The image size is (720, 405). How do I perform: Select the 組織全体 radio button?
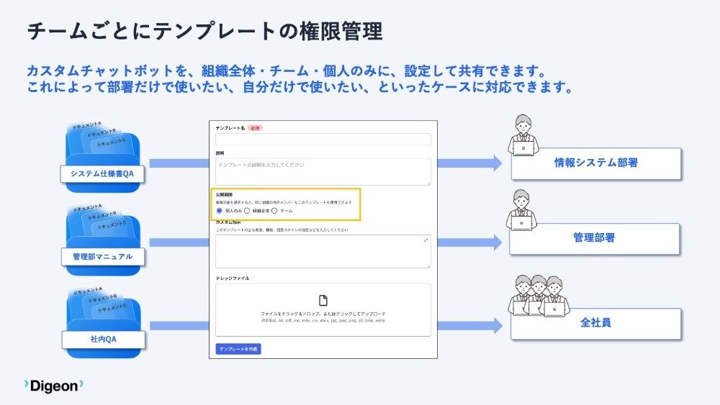coord(247,211)
